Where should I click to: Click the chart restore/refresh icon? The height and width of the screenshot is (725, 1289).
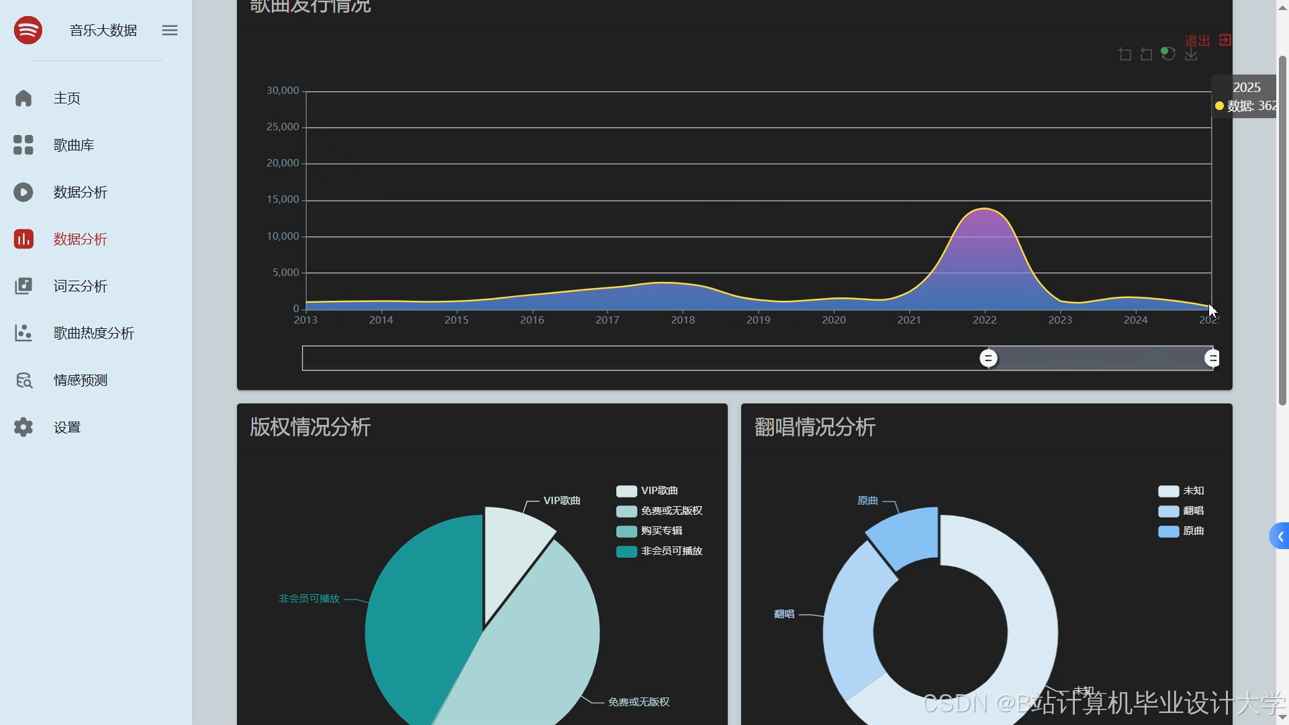(x=1169, y=54)
